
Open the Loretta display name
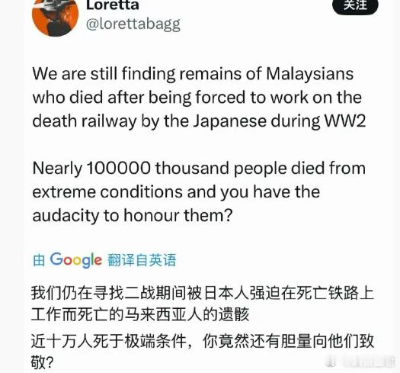coord(113,5)
